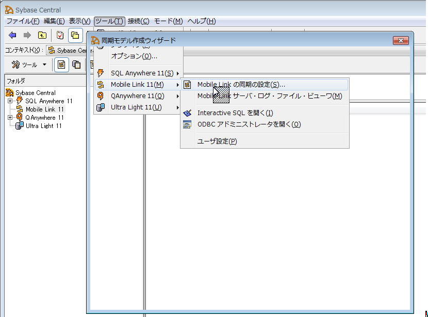Select ユーザ設定(P) in the submenu
This screenshot has height=317, width=428.
point(217,141)
